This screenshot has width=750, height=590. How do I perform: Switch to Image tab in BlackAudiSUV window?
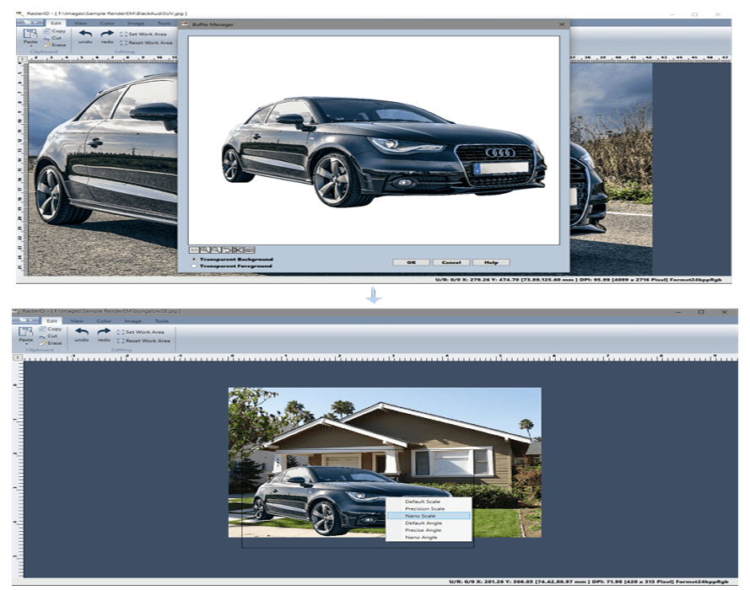(x=136, y=23)
